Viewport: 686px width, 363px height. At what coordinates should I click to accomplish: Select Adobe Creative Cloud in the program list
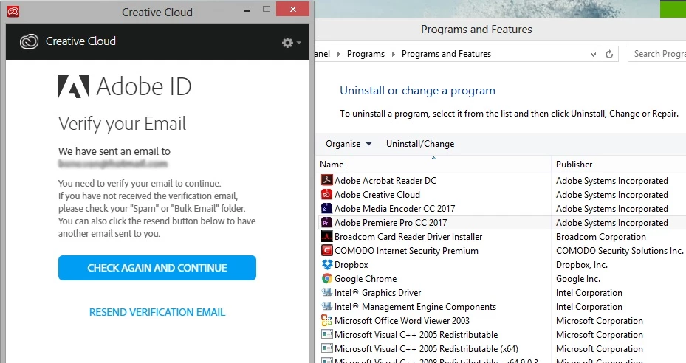point(377,194)
